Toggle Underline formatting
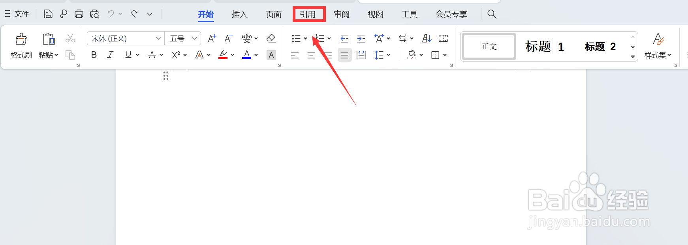 (x=128, y=55)
